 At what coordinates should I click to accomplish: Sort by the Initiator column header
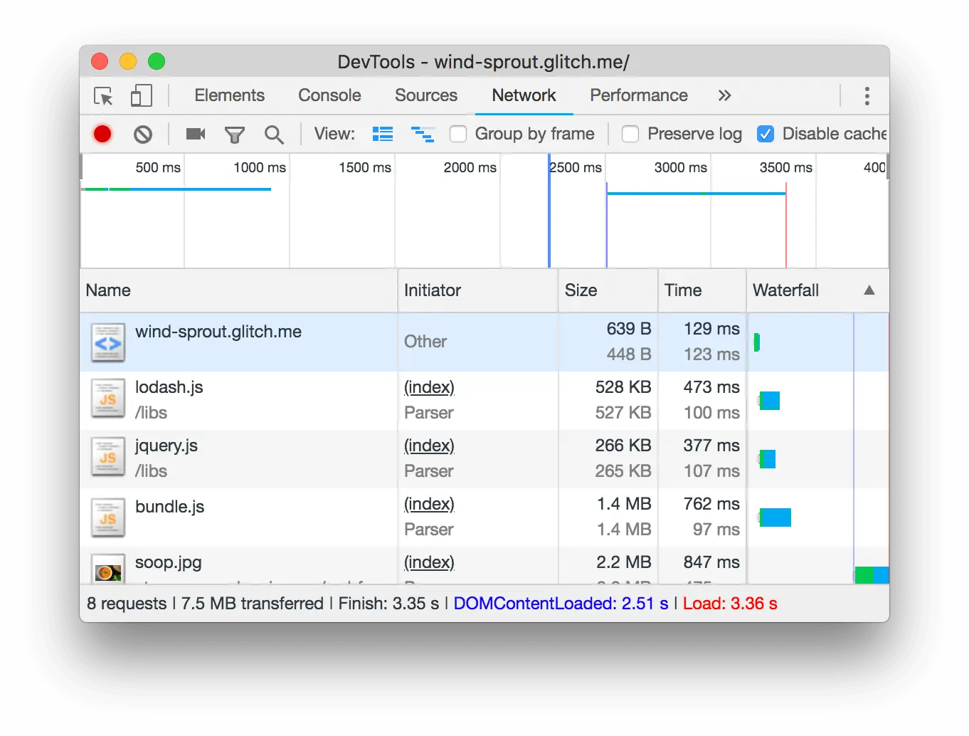[x=477, y=290]
